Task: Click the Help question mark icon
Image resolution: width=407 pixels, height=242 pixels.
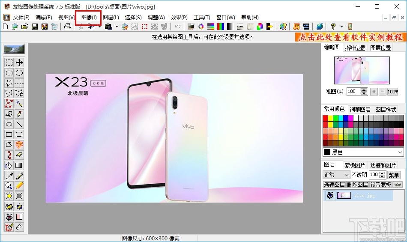Action: (x=333, y=27)
